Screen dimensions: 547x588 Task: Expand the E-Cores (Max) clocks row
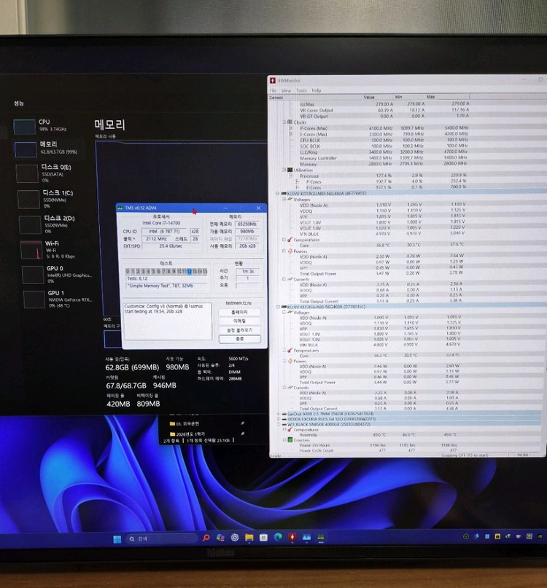click(290, 134)
